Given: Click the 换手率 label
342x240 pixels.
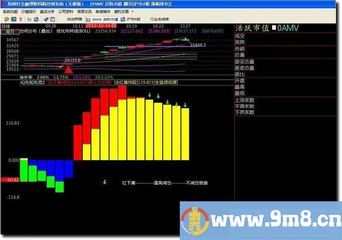Looking at the screenshot, I should pyautogui.click(x=26, y=77).
